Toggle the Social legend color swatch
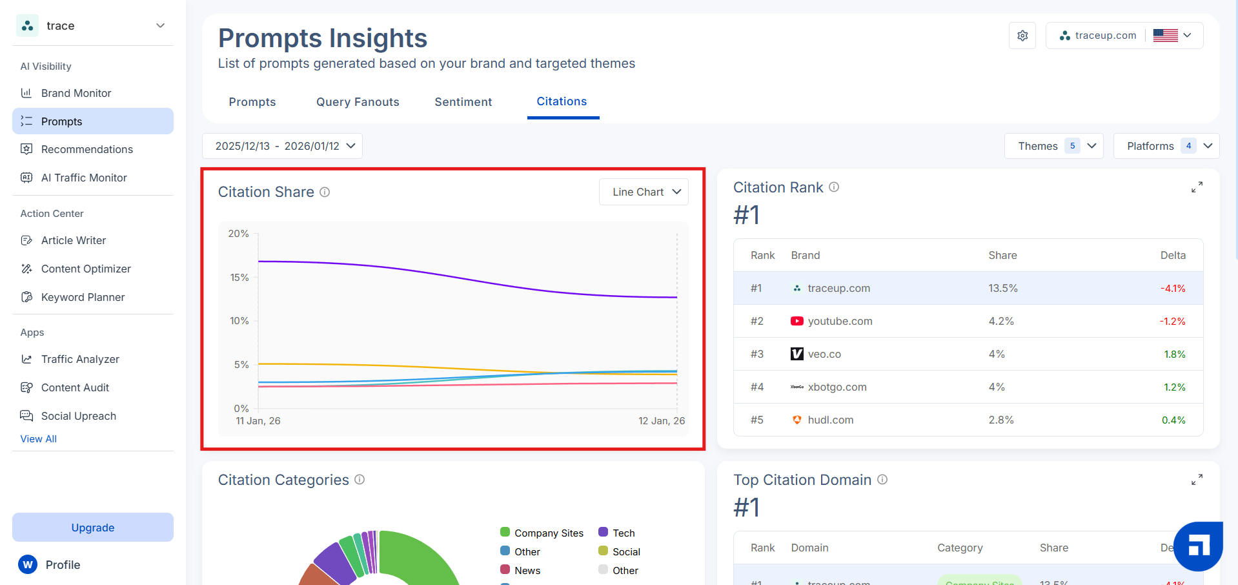This screenshot has width=1238, height=585. tap(603, 551)
